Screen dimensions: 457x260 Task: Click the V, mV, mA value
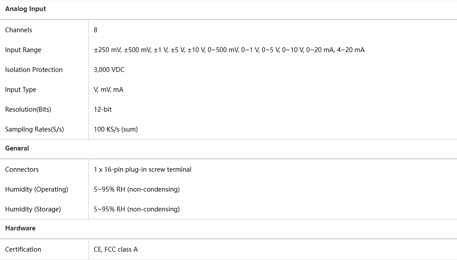coord(109,90)
